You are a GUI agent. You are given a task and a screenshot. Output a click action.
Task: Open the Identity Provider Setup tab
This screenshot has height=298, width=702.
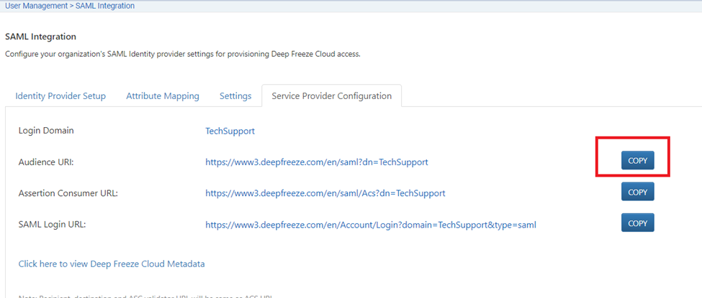tap(60, 96)
